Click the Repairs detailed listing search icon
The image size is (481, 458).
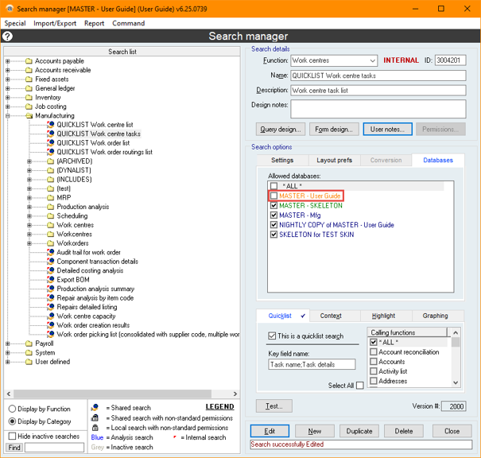click(x=51, y=307)
